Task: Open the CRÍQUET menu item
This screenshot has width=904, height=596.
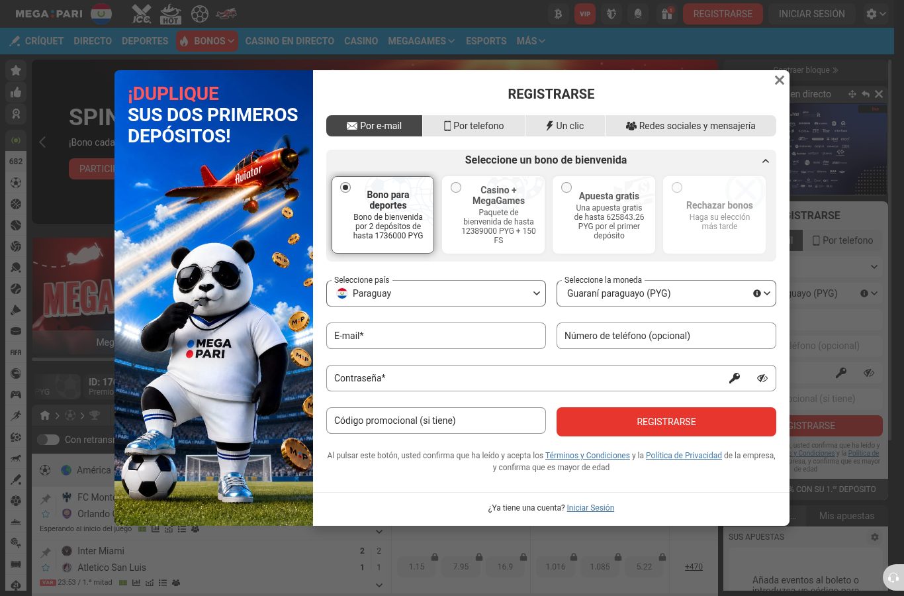Action: tap(37, 41)
